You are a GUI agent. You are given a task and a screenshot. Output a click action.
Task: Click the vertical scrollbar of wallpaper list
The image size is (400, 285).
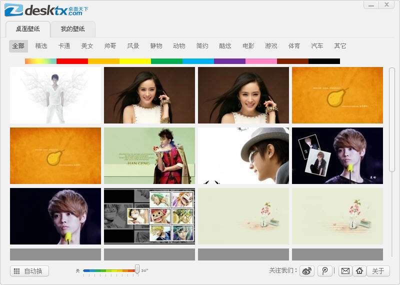392,120
